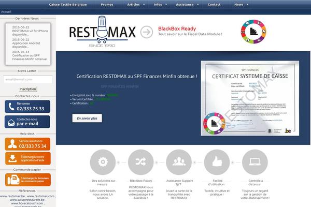
Task: Click the Facilité d'utilisation title
Action: 217,183
